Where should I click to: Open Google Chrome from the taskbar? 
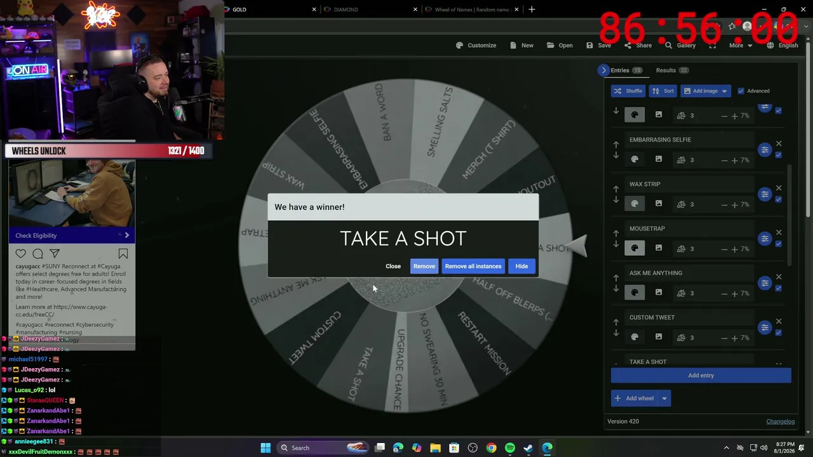point(491,448)
